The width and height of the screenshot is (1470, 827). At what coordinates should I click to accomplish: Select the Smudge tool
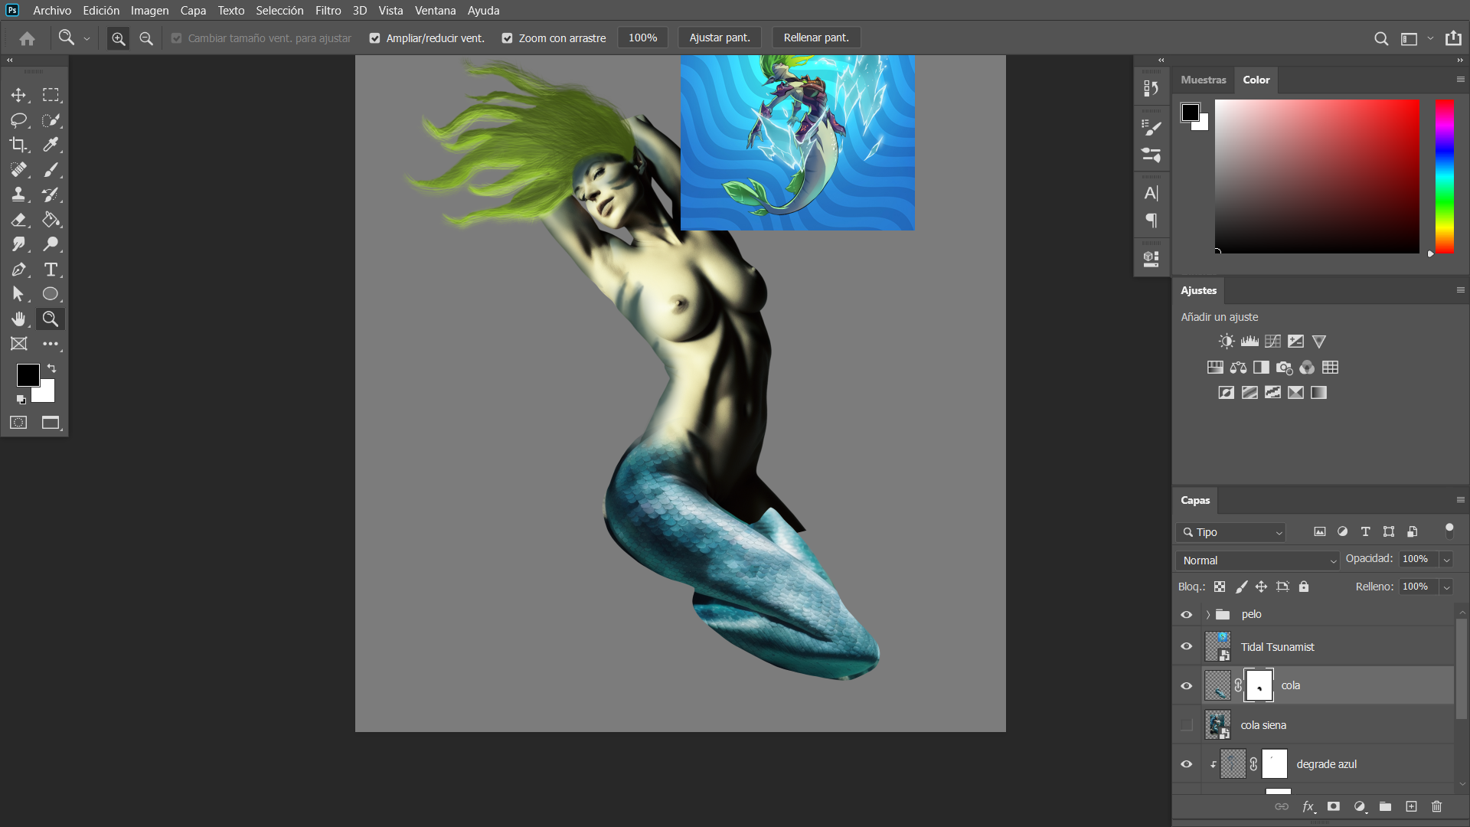pos(18,244)
